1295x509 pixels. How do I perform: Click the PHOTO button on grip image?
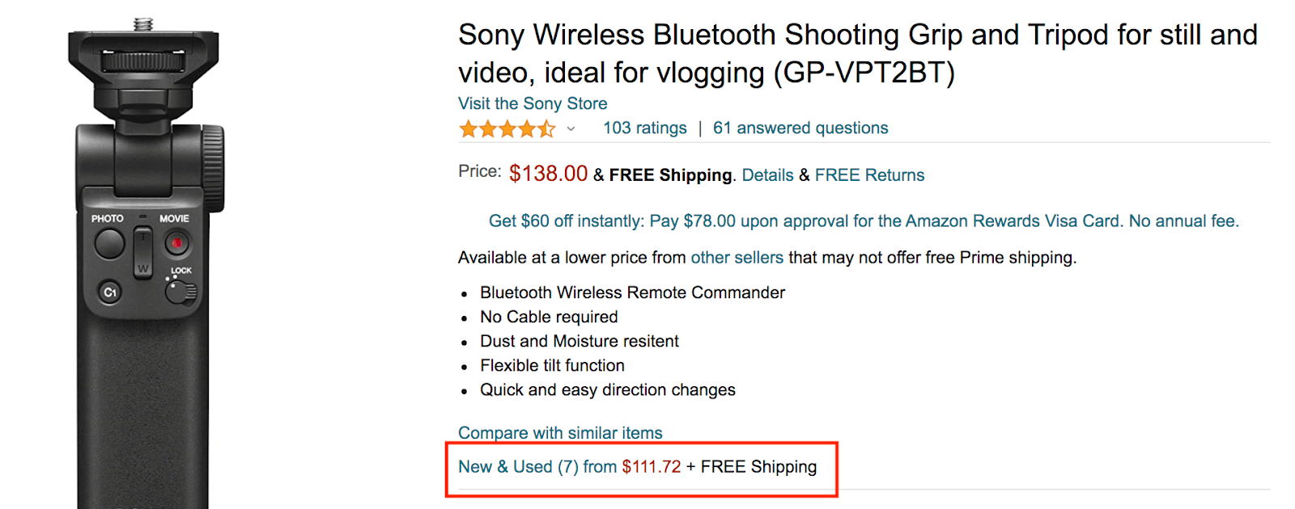coord(109,243)
